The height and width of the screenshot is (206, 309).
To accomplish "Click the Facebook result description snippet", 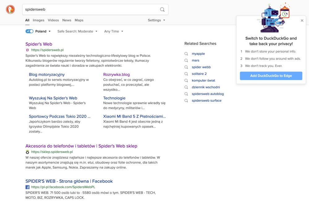I will 91,195.
